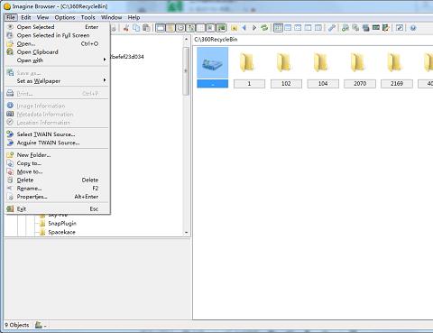Select the folder thumbnail labeled 2169
This screenshot has width=433, height=333.
click(397, 68)
